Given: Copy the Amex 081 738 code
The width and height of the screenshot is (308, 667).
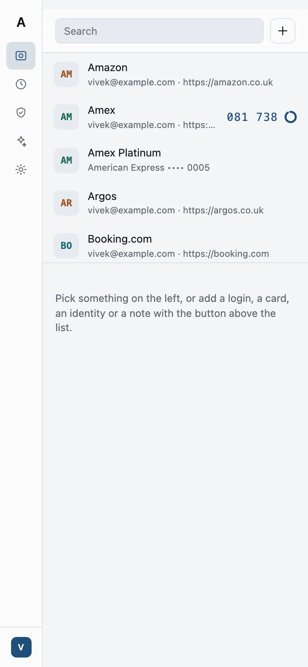Looking at the screenshot, I should (x=252, y=117).
